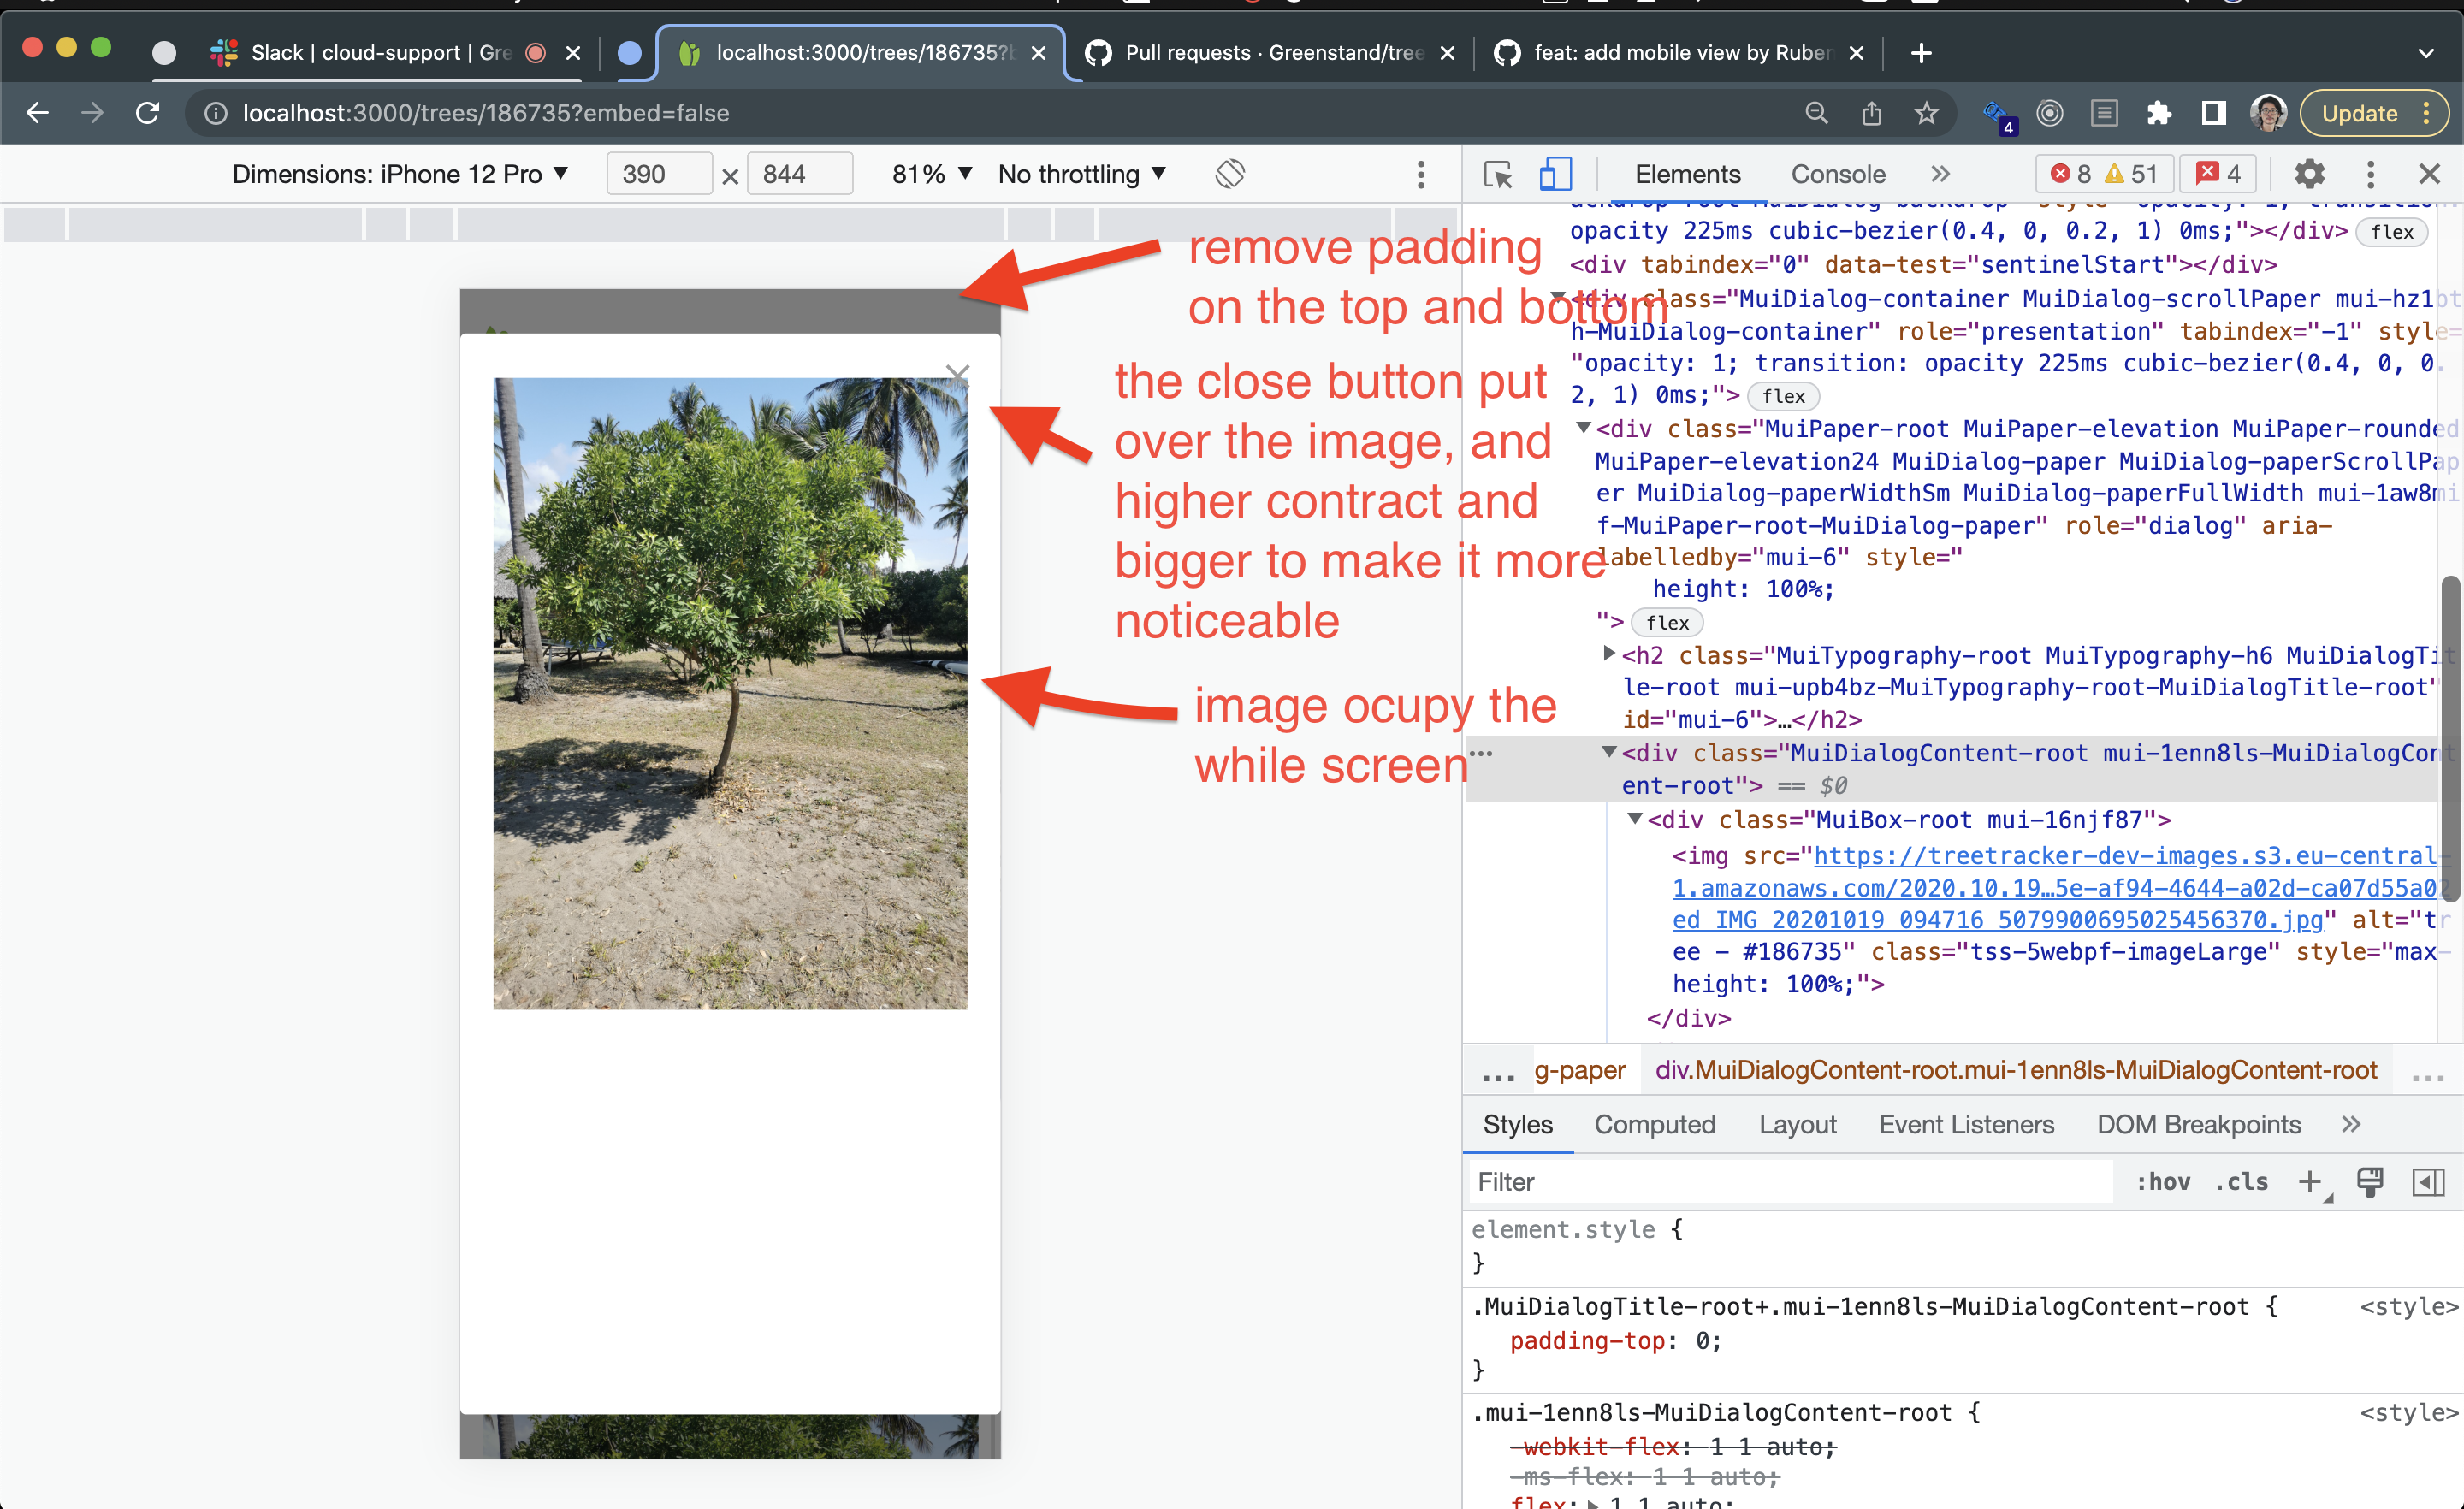Bookmark the page using the star icon
2464x1509 pixels.
pyautogui.click(x=1926, y=113)
